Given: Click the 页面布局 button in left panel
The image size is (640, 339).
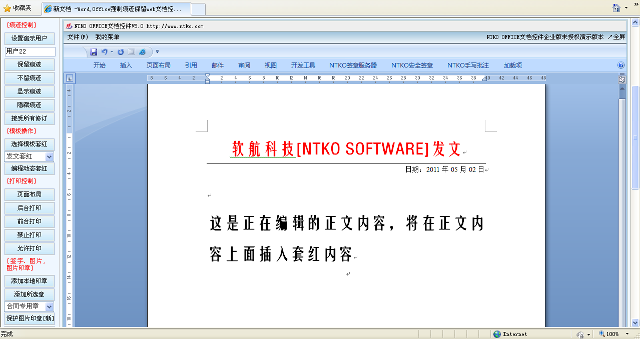Looking at the screenshot, I should (x=30, y=194).
